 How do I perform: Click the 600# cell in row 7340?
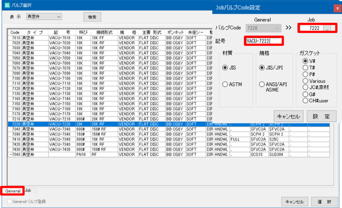(x=83, y=129)
